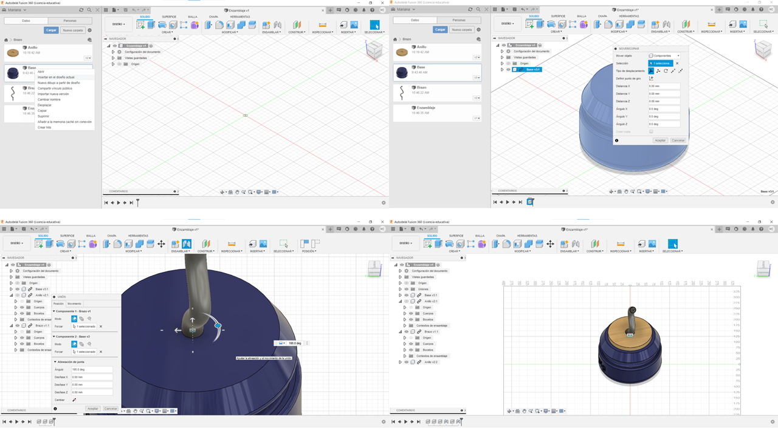Open Anillo version dropdown in context-menu window
This screenshot has width=778, height=438.
pyautogui.click(x=88, y=58)
